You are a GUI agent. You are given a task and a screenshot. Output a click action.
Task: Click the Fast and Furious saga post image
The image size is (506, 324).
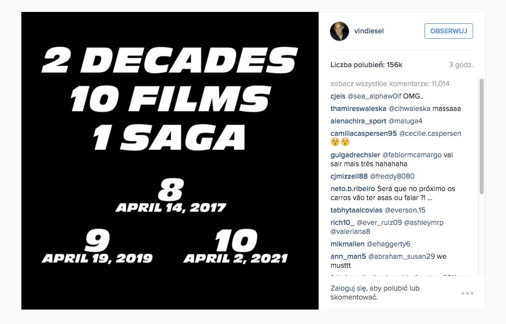pyautogui.click(x=169, y=162)
